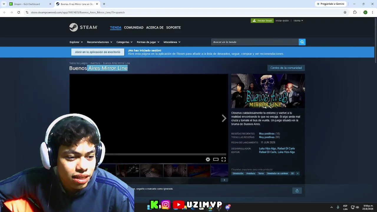This screenshot has width=377, height=212.
Task: Toggle theater mode in video player
Action: point(216,159)
